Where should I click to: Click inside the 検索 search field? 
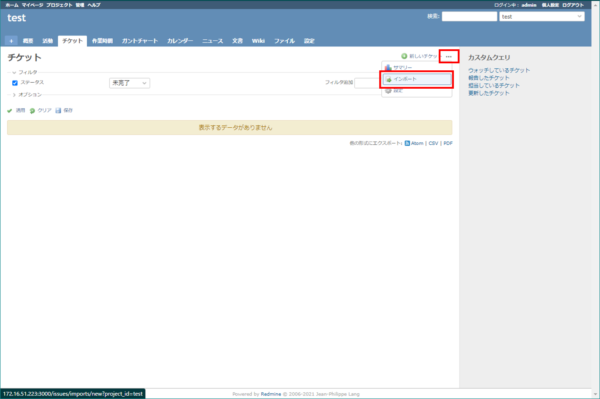pyautogui.click(x=469, y=16)
